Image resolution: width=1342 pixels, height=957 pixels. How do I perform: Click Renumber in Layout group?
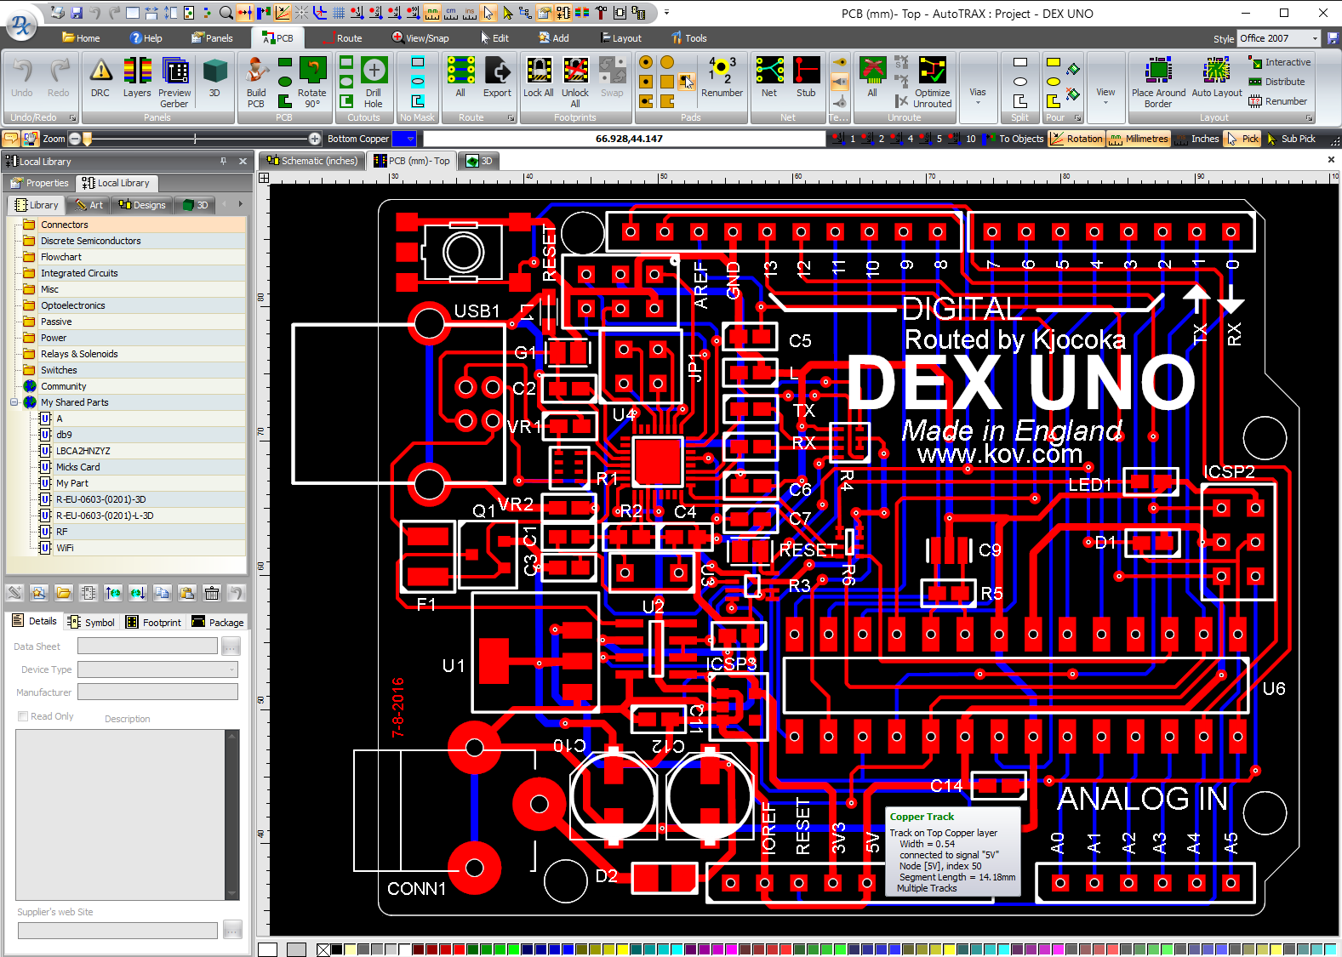pyautogui.click(x=1277, y=101)
